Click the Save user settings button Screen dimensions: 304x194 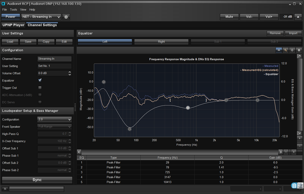pos(28,42)
